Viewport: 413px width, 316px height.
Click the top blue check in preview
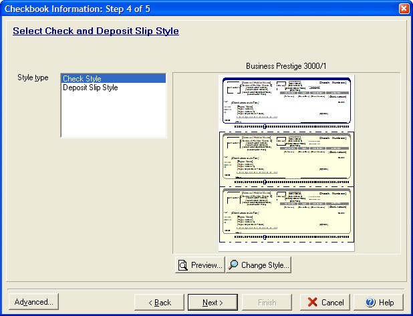tap(286, 101)
